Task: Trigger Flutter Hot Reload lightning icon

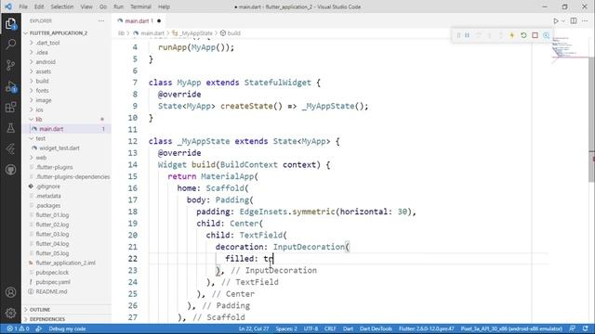Action: 512,35
